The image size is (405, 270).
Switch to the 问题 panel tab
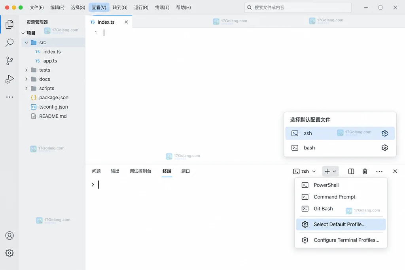click(97, 171)
